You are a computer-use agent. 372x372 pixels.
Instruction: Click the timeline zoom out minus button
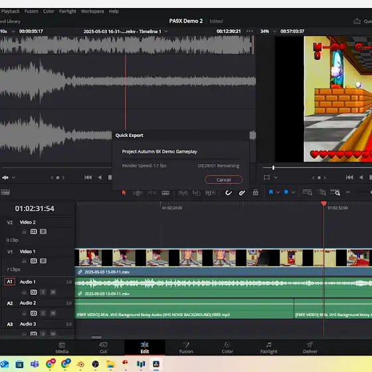click(x=348, y=192)
